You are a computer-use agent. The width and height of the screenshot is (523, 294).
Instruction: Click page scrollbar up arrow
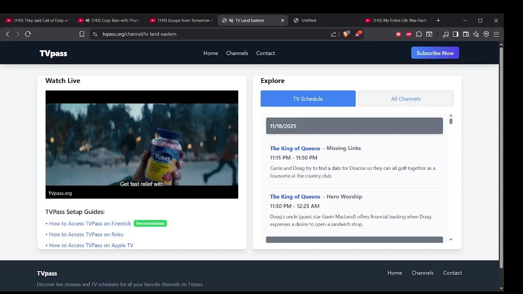tap(501, 44)
